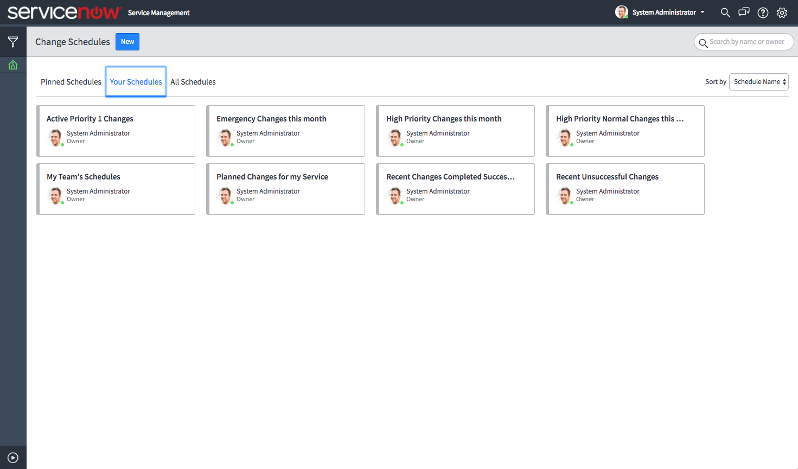Viewport: 798px width, 469px height.
Task: Open the Recent Unsuccessful Changes schedule
Action: coord(625,189)
